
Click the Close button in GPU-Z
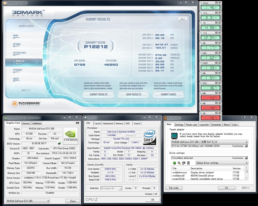pos(73,201)
